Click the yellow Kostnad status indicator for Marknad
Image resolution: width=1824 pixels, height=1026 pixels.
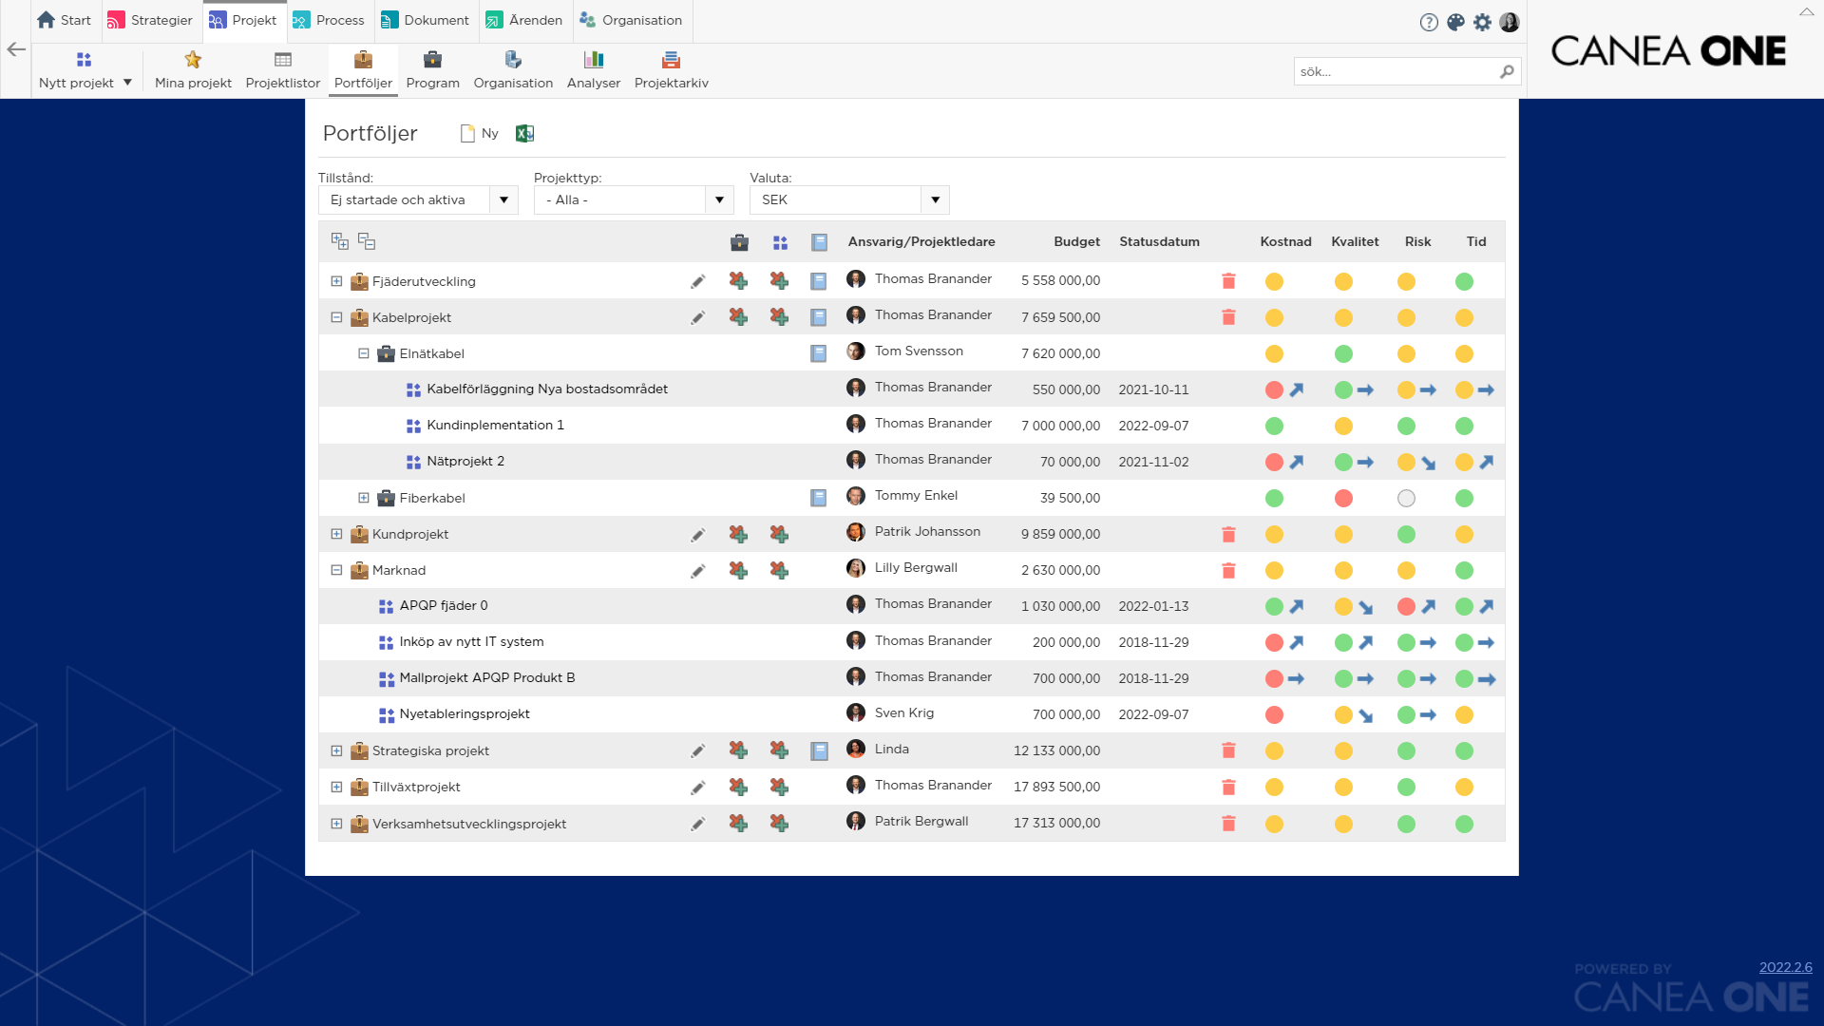(1274, 570)
